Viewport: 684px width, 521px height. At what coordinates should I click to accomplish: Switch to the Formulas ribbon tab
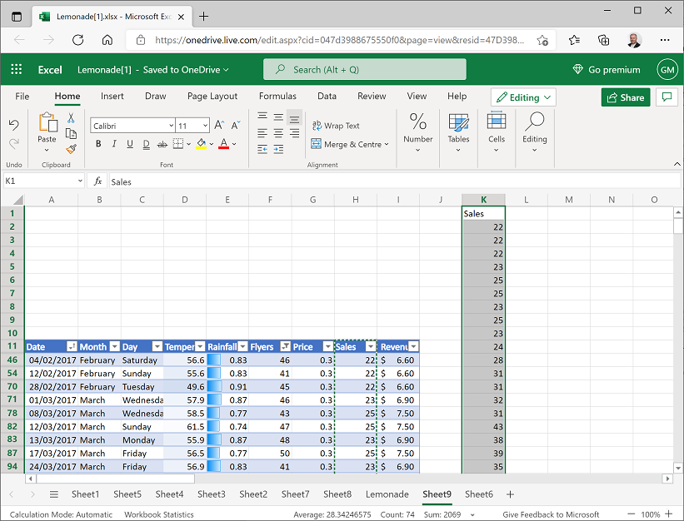click(277, 96)
